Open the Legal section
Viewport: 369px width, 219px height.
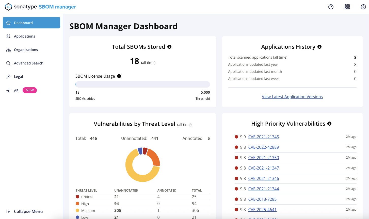pyautogui.click(x=31, y=77)
